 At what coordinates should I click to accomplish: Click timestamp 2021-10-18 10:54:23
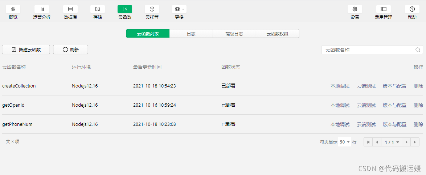pyautogui.click(x=155, y=86)
